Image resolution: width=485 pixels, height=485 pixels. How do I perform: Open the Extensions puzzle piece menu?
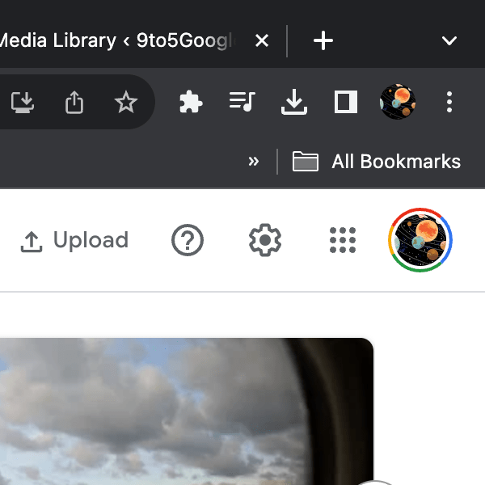[191, 102]
